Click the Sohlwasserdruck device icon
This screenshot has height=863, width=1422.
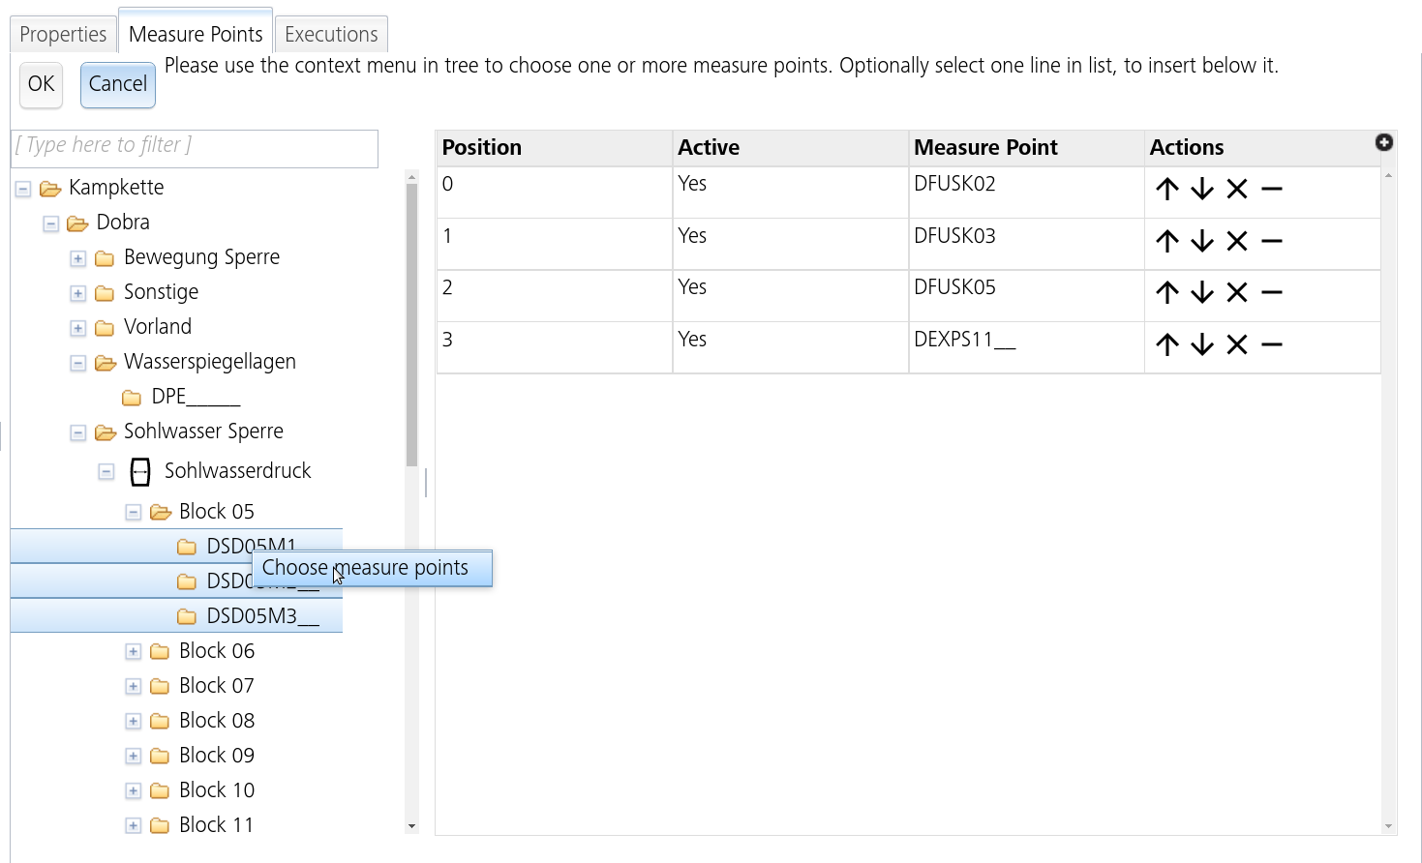click(x=140, y=471)
